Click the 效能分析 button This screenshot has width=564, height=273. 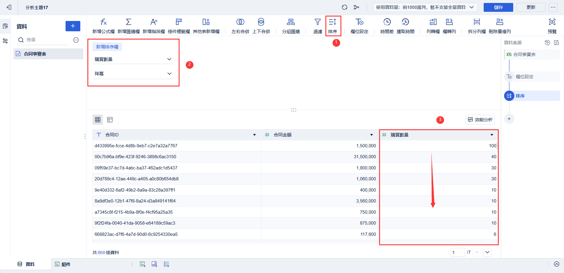pos(480,120)
